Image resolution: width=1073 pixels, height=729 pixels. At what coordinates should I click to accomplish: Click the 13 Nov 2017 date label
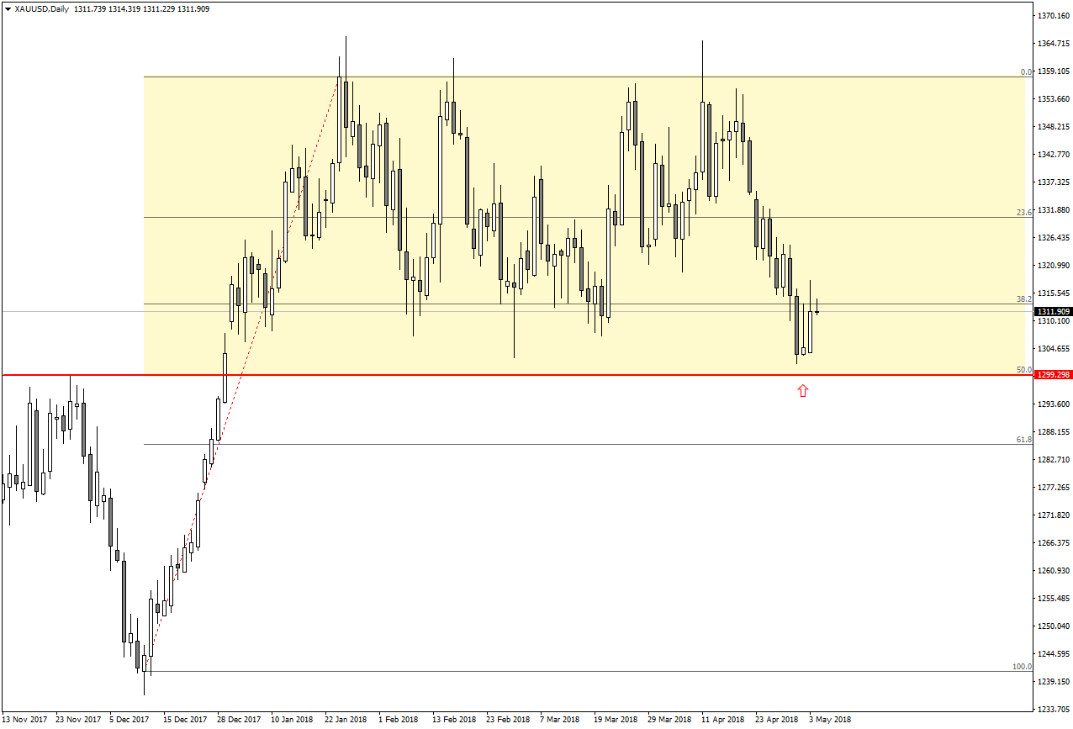pyautogui.click(x=24, y=720)
